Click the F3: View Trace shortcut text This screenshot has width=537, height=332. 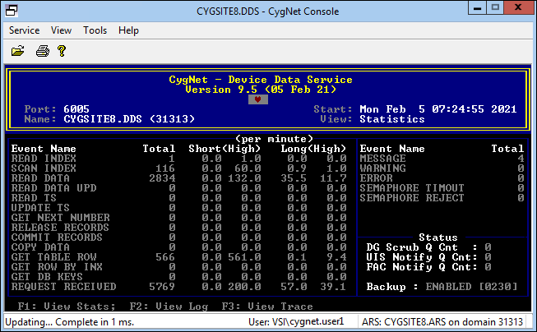coord(267,307)
